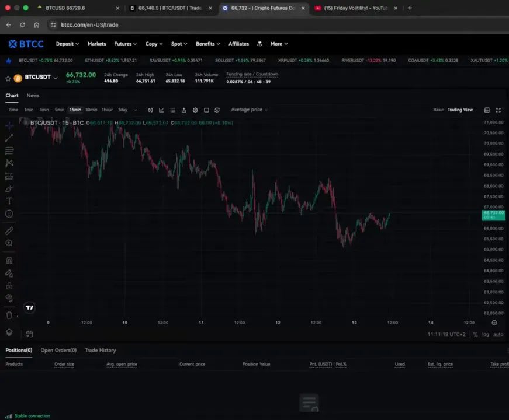This screenshot has height=420, width=509.
Task: Toggle percent scale mode
Action: point(475,334)
